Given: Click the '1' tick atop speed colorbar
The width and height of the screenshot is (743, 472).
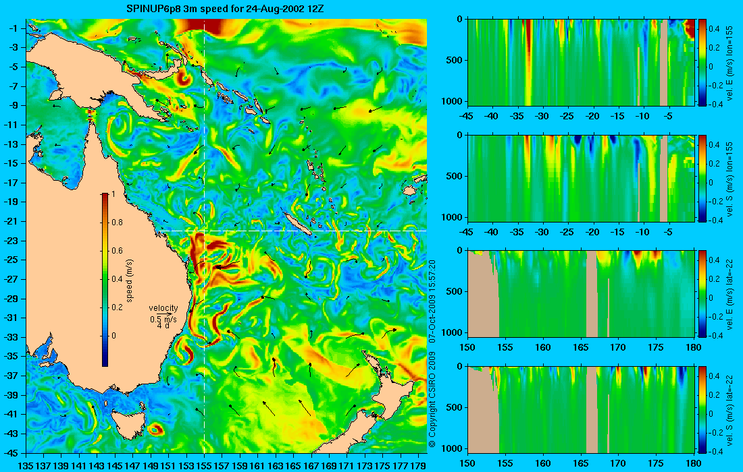Looking at the screenshot, I should pyautogui.click(x=113, y=194).
